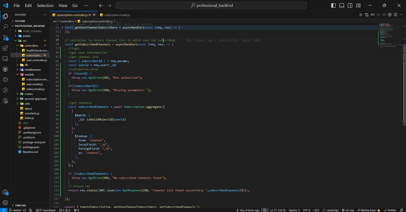Viewport: 406px width, 212px height.
Task: Switch to subscription.model.js tab
Action: [116, 15]
